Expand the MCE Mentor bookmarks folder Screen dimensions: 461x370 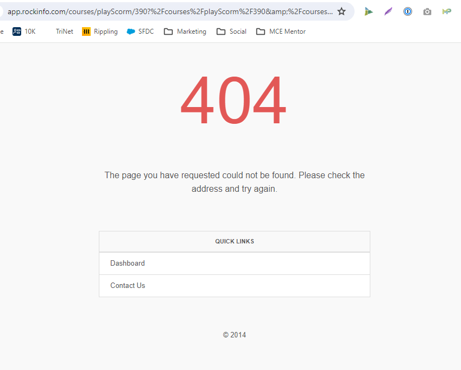pyautogui.click(x=281, y=32)
